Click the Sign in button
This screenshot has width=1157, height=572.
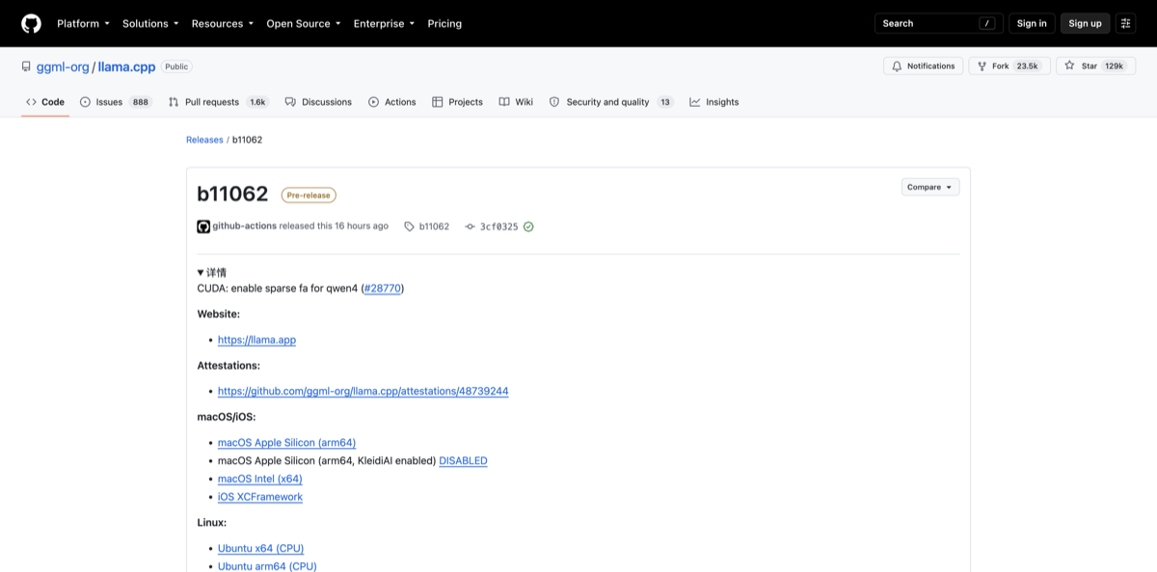(1032, 23)
